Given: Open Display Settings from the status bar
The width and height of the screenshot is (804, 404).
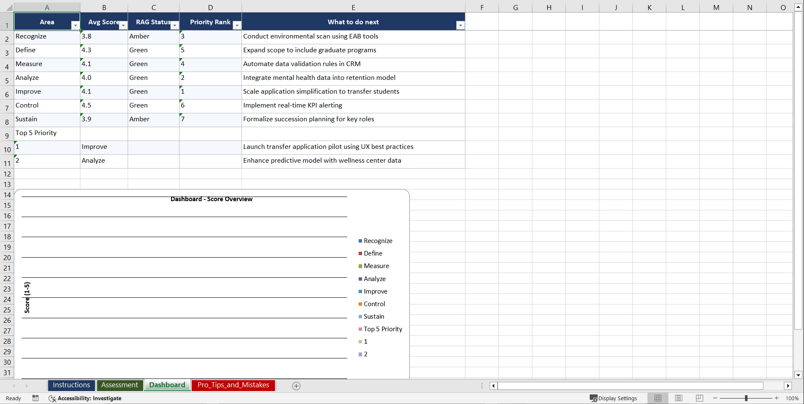Looking at the screenshot, I should click(614, 398).
